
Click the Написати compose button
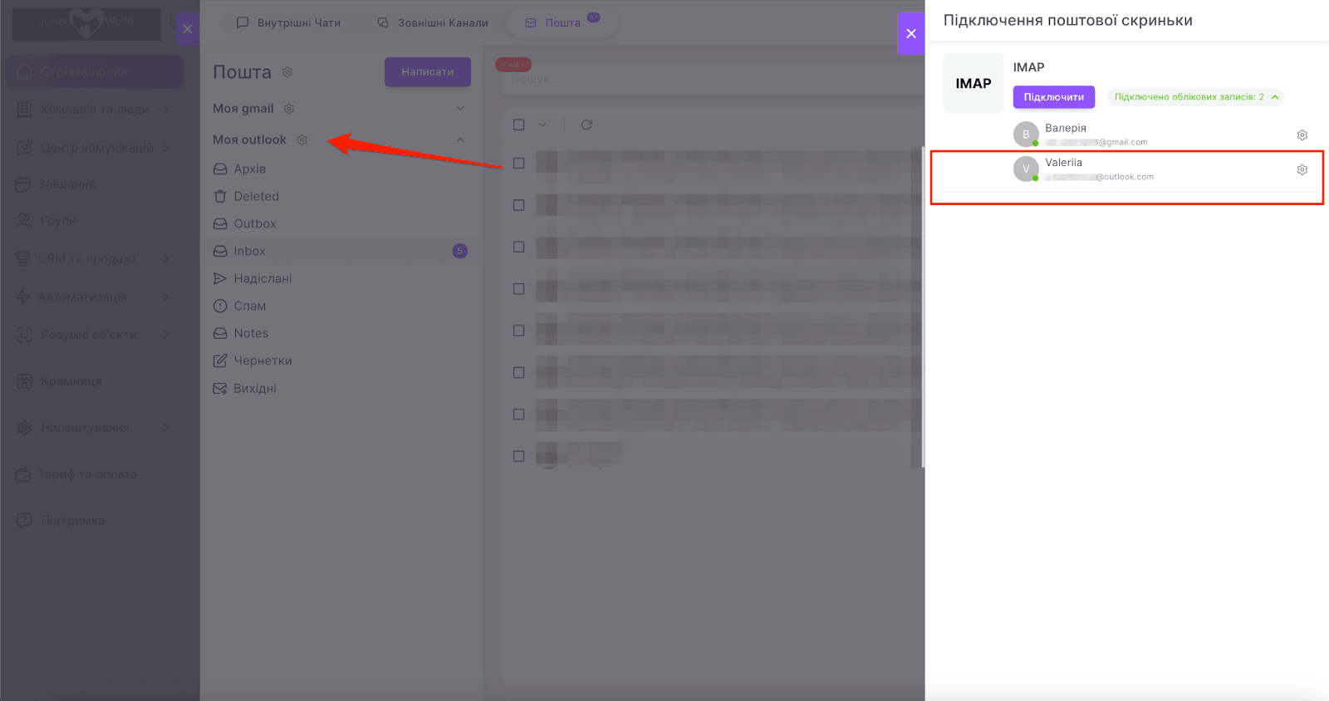tap(428, 72)
